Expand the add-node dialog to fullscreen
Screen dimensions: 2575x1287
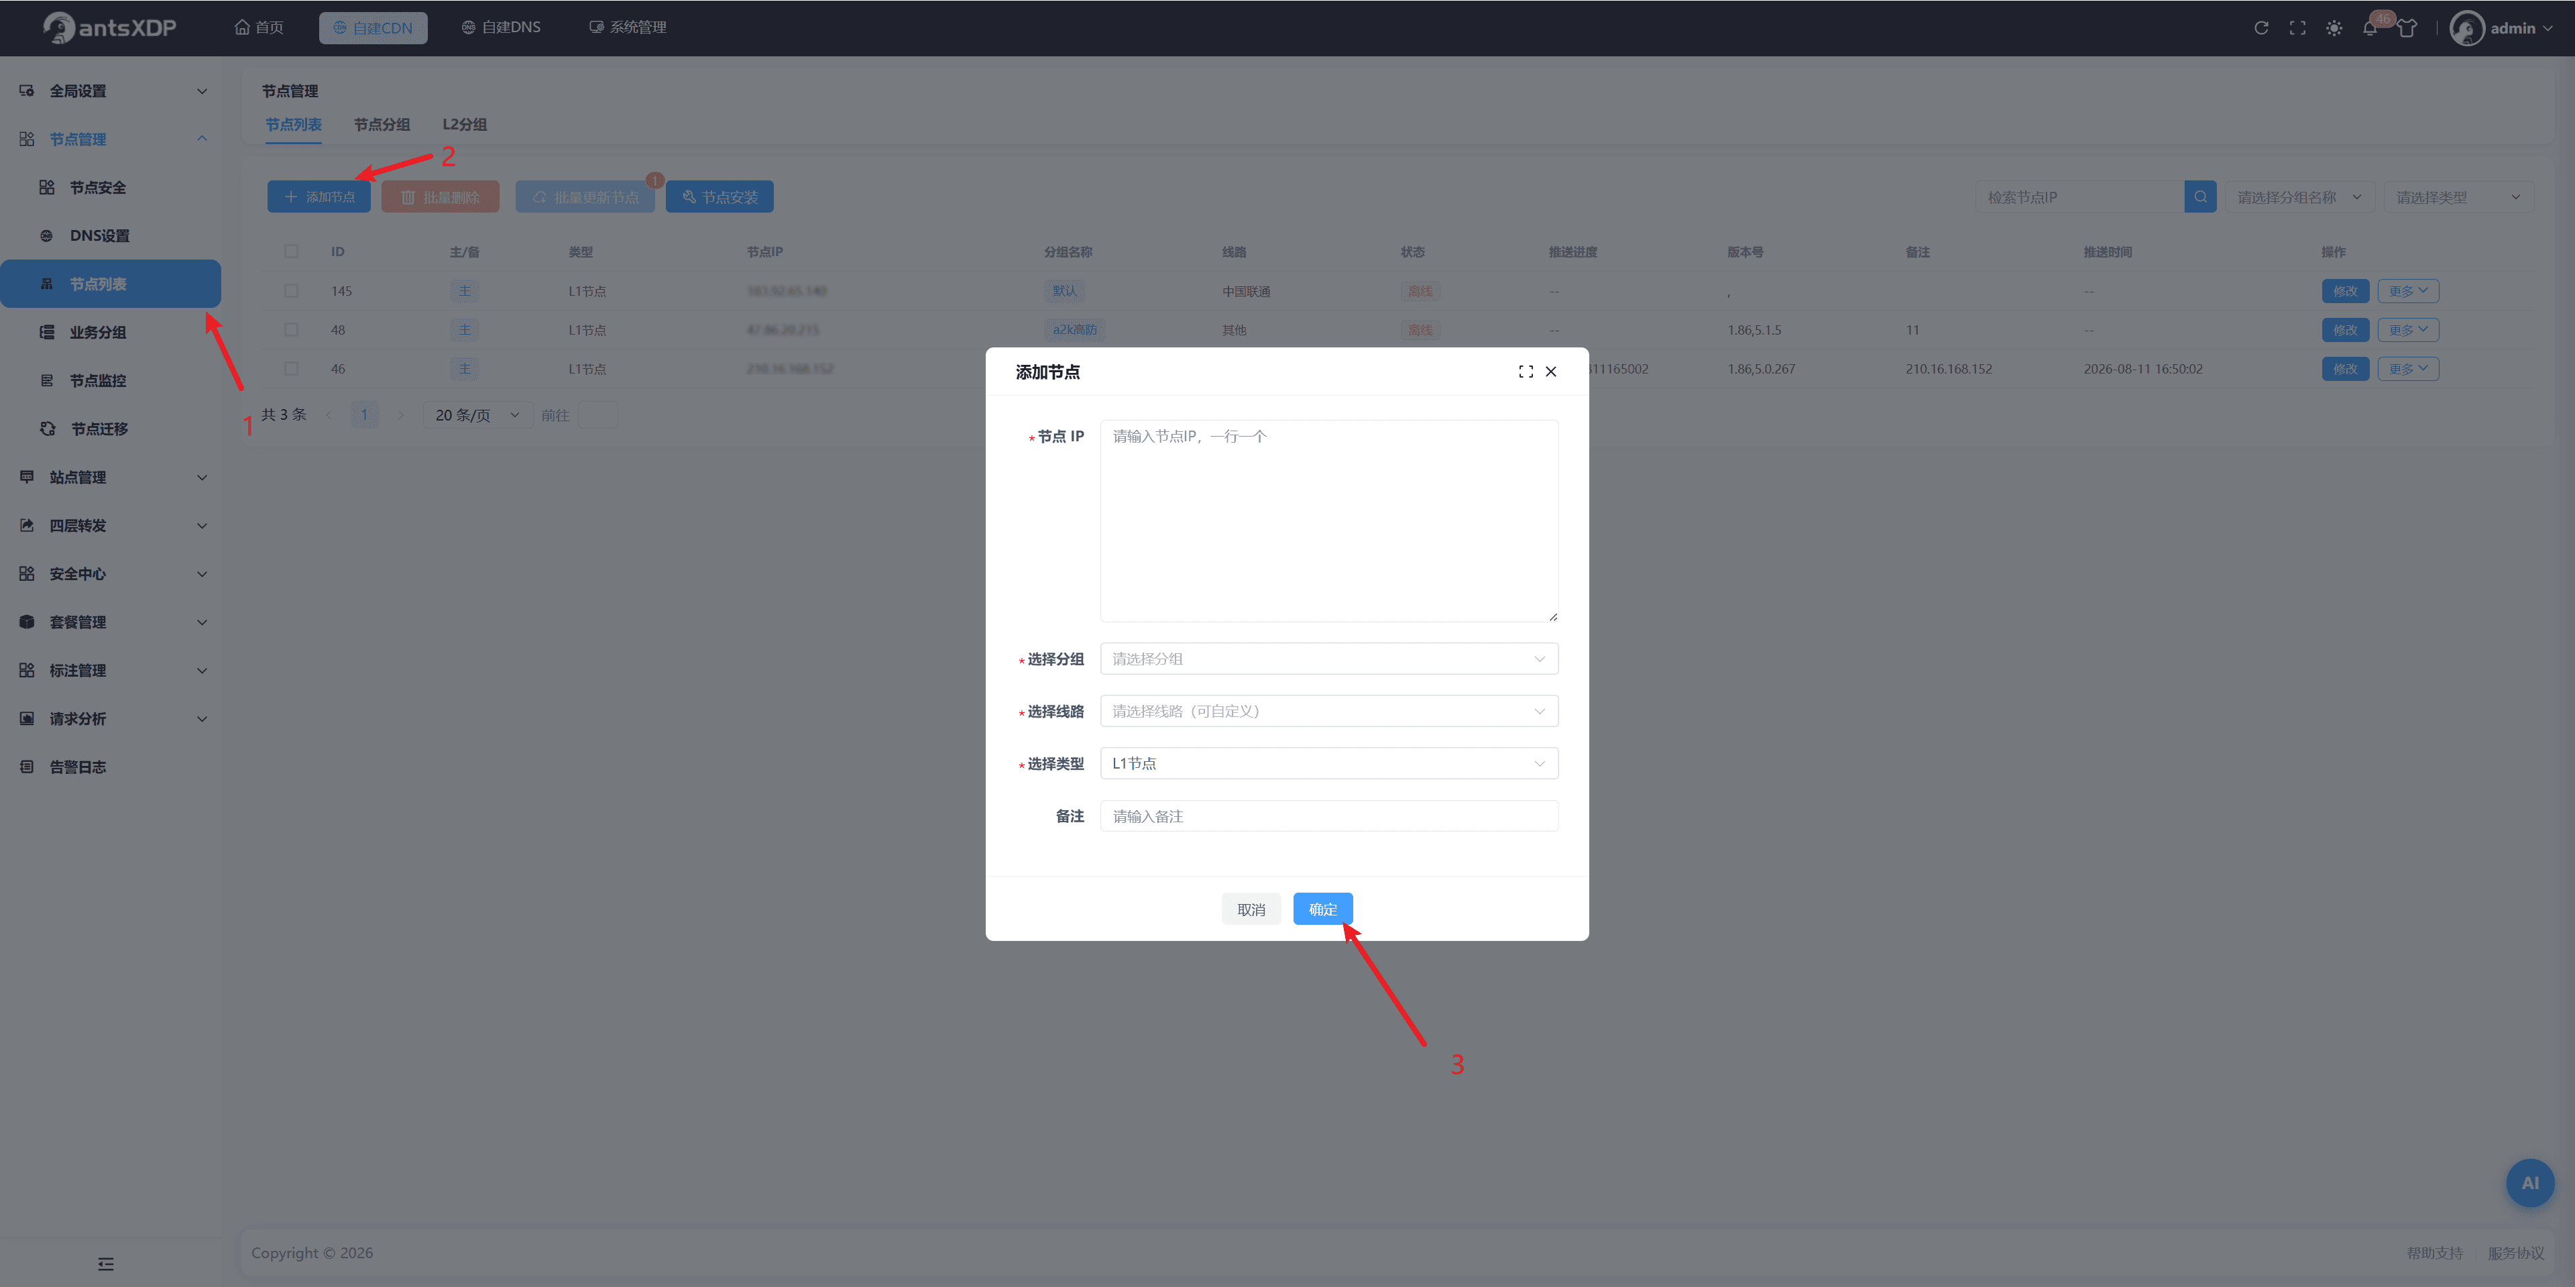[x=1526, y=371]
